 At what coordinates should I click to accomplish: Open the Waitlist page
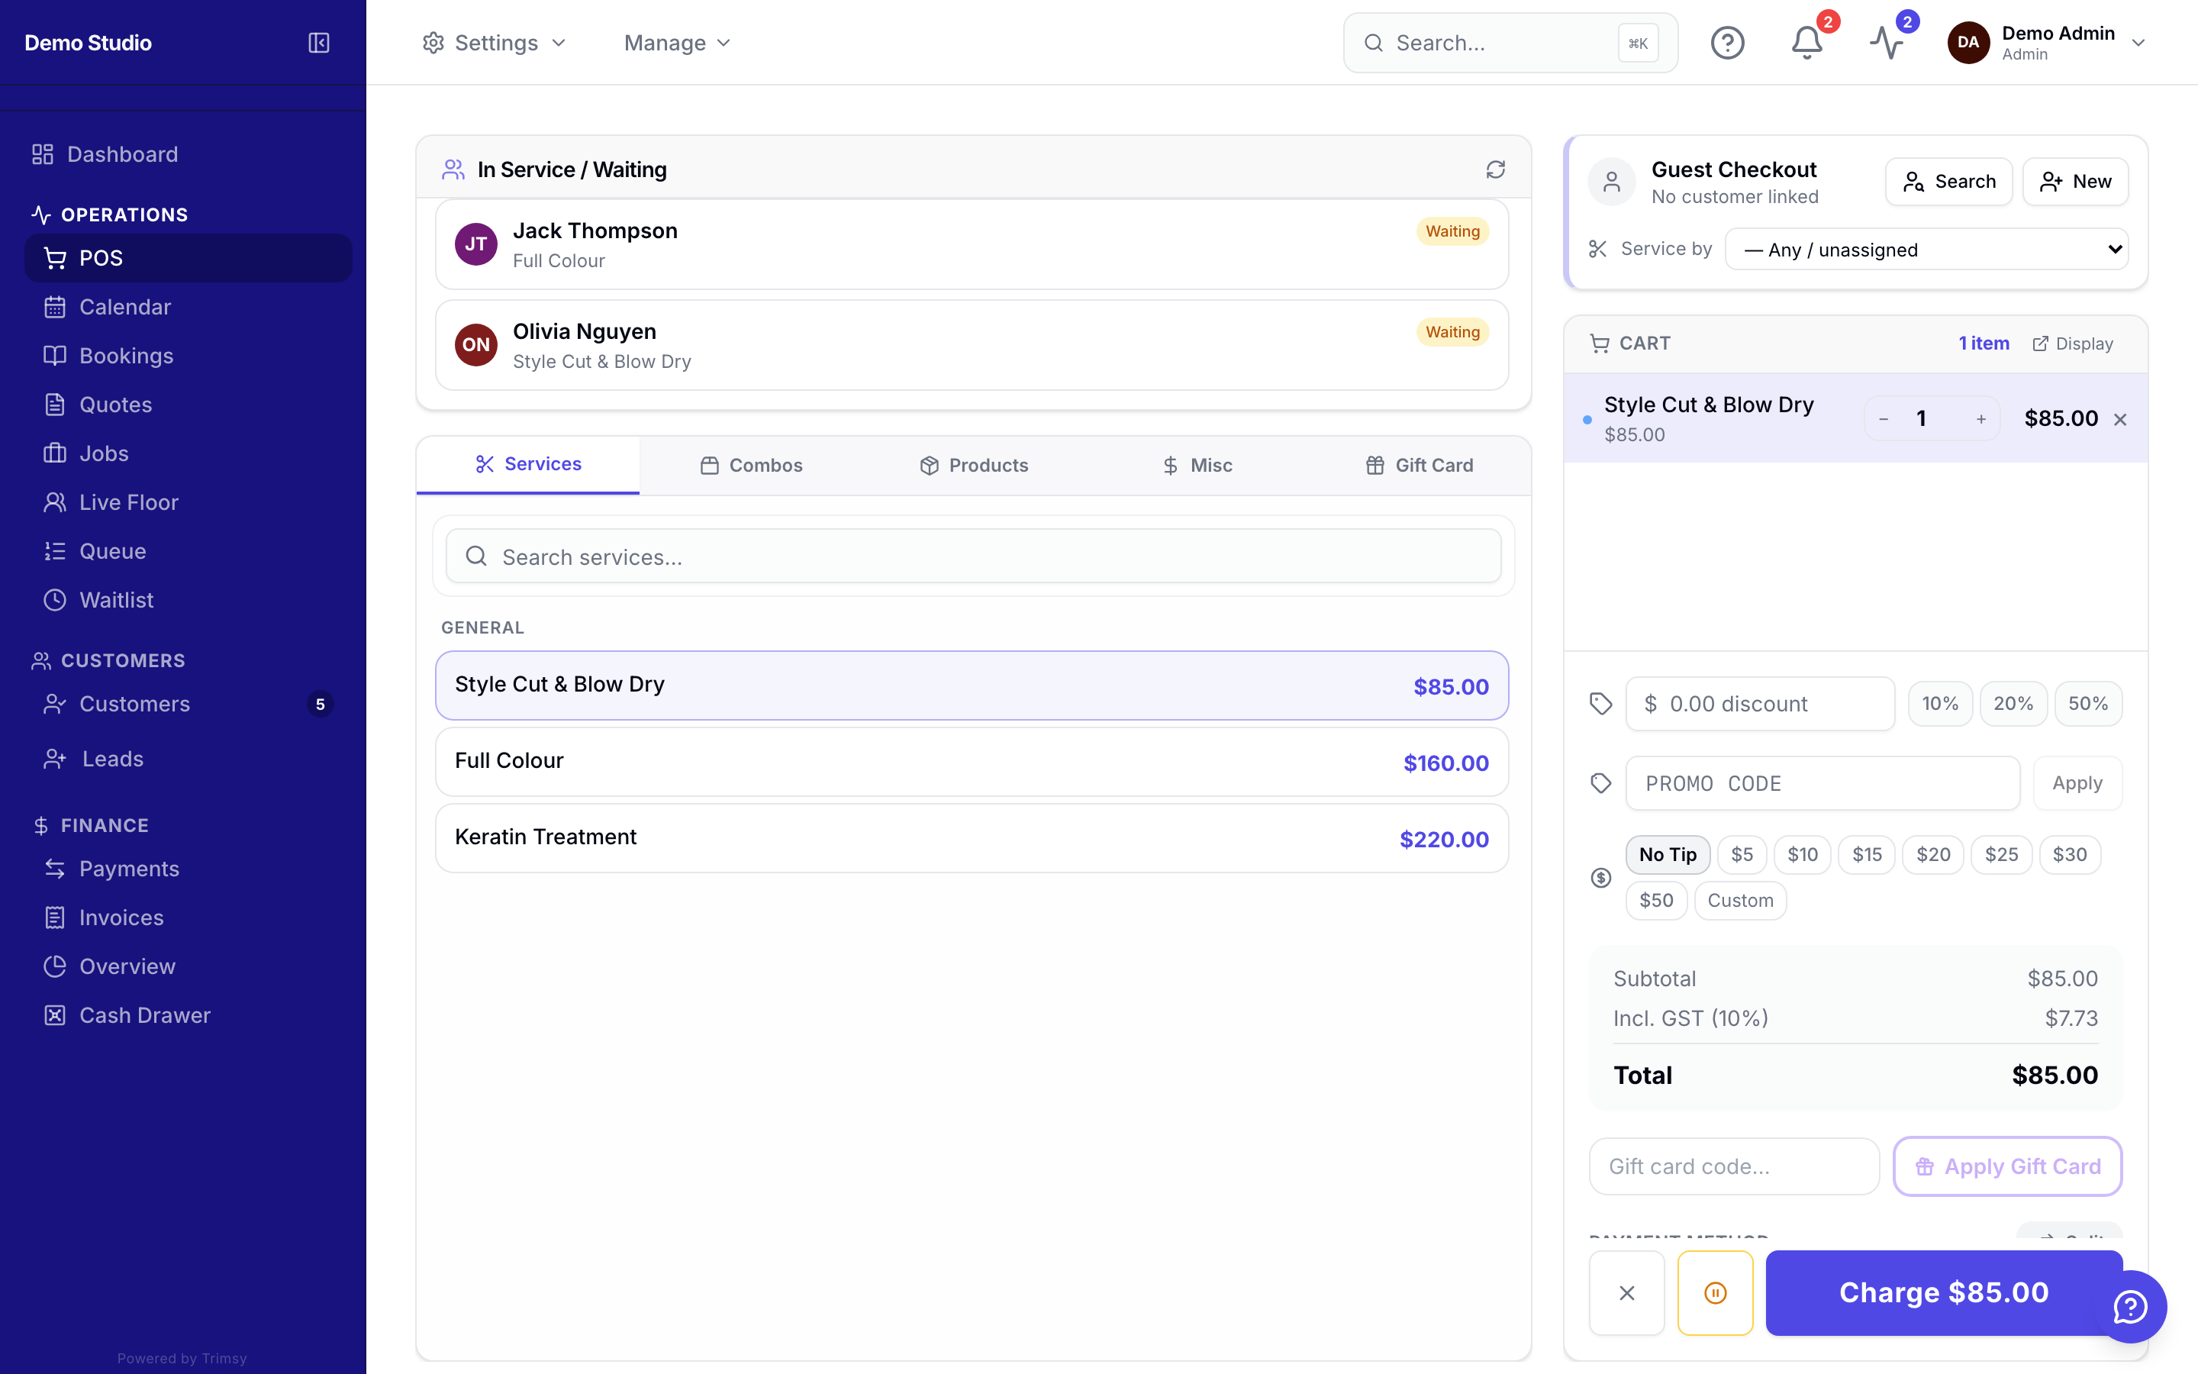coord(187,600)
